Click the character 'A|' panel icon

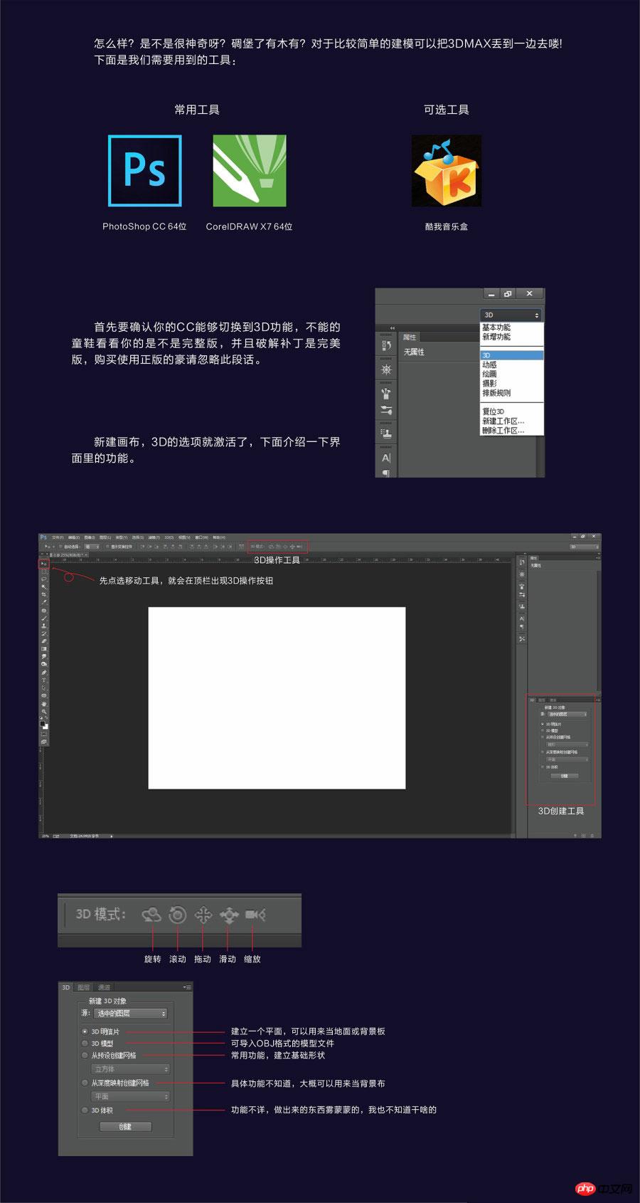tap(386, 458)
